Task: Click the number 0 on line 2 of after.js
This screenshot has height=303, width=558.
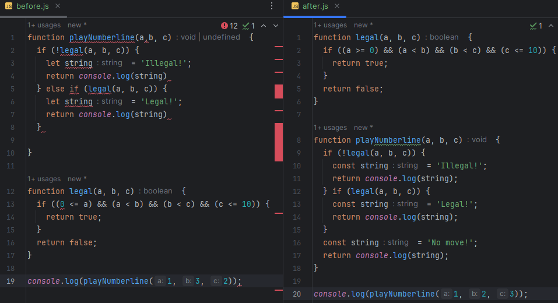Action: click(x=371, y=51)
